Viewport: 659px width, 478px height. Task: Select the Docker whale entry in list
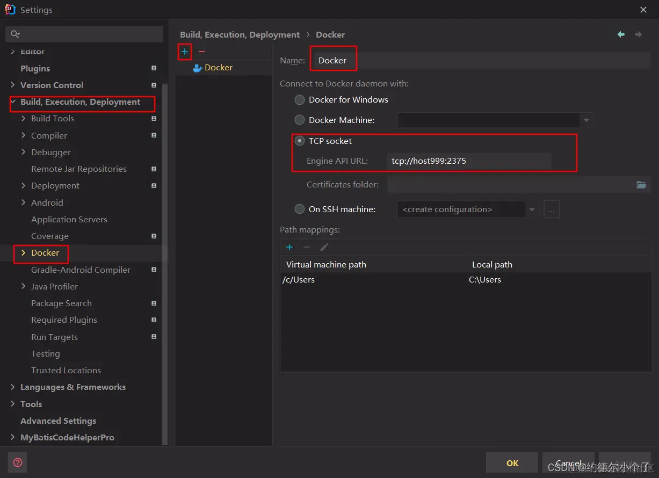pos(212,68)
